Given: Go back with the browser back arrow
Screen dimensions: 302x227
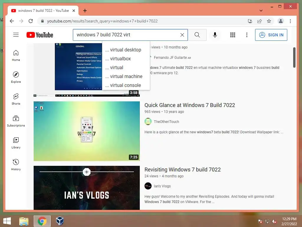Looking at the screenshot, I should point(12,21).
